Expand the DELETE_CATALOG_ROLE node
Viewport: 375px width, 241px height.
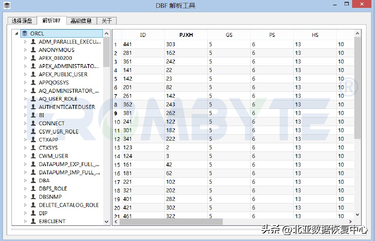pos(25,205)
